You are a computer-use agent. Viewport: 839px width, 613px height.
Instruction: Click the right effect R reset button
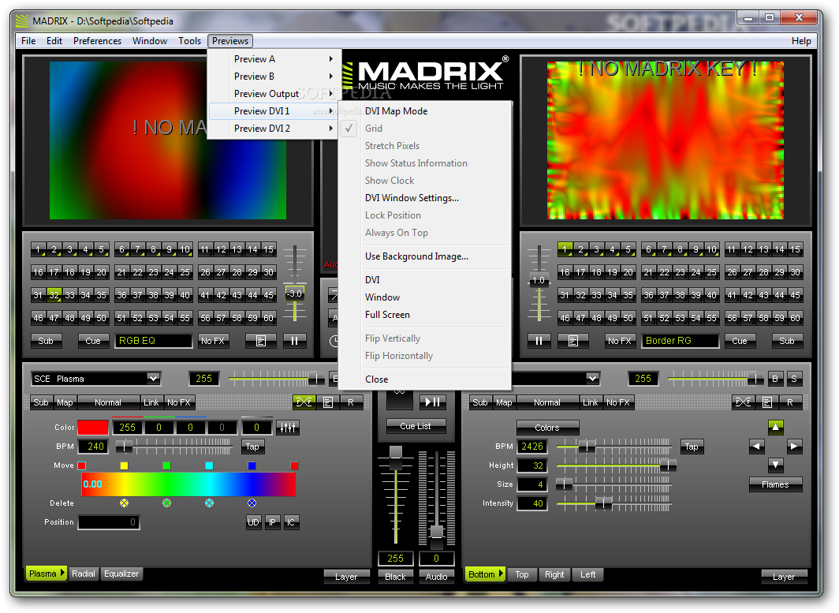click(x=790, y=402)
